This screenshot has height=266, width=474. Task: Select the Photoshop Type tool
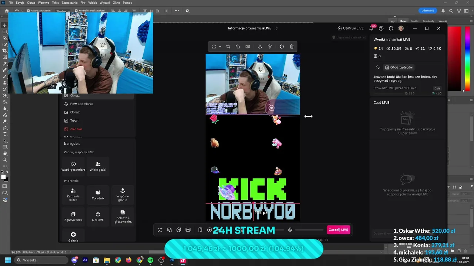click(x=5, y=134)
